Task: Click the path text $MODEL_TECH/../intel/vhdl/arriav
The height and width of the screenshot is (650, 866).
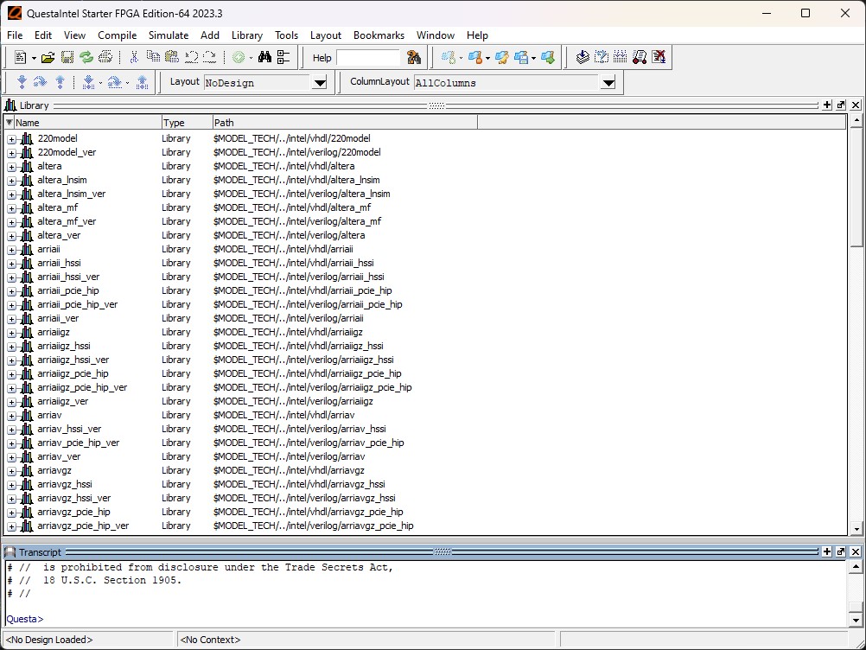Action: (283, 415)
